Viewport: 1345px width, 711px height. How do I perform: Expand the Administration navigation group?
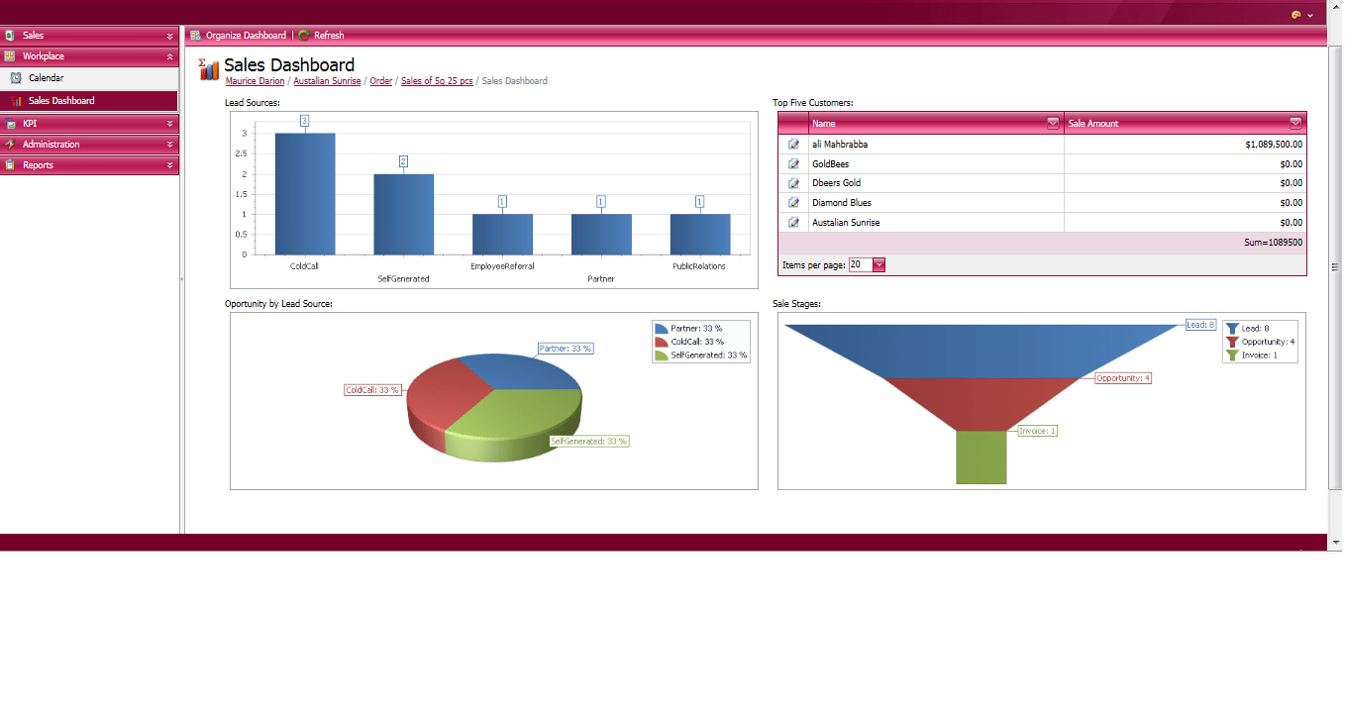click(x=89, y=145)
